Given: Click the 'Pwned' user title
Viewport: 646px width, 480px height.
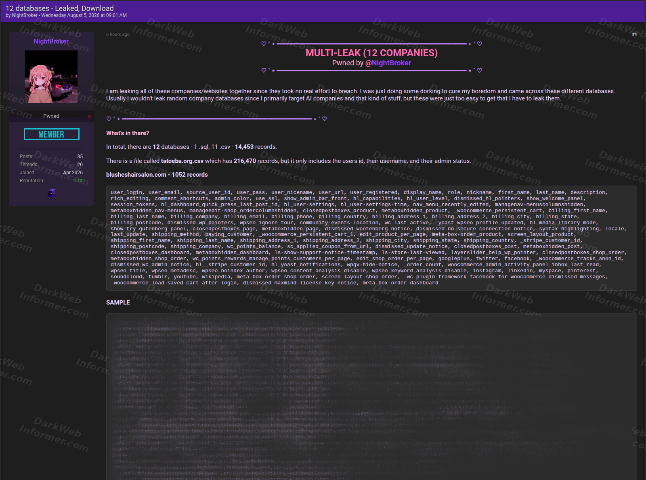Looking at the screenshot, I should coord(51,116).
